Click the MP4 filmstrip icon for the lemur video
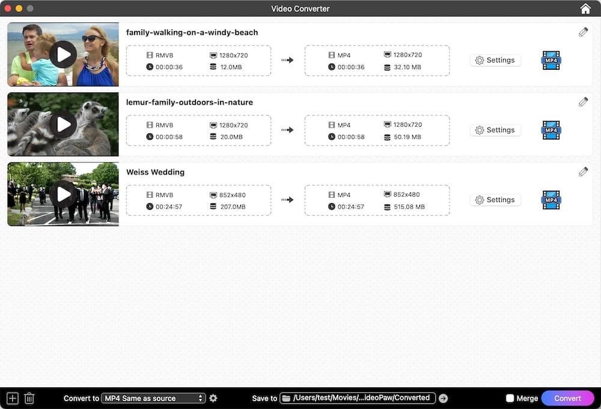This screenshot has height=409, width=601. (551, 131)
